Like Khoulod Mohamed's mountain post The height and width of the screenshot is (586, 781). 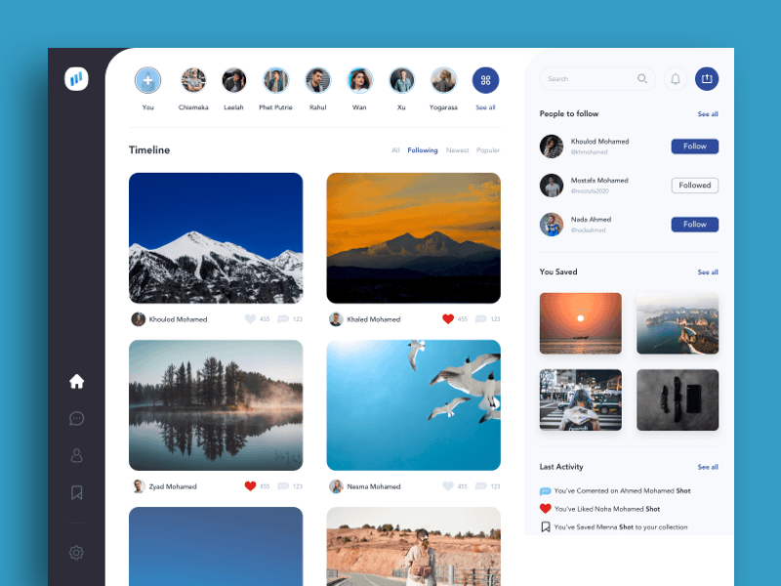tap(250, 319)
